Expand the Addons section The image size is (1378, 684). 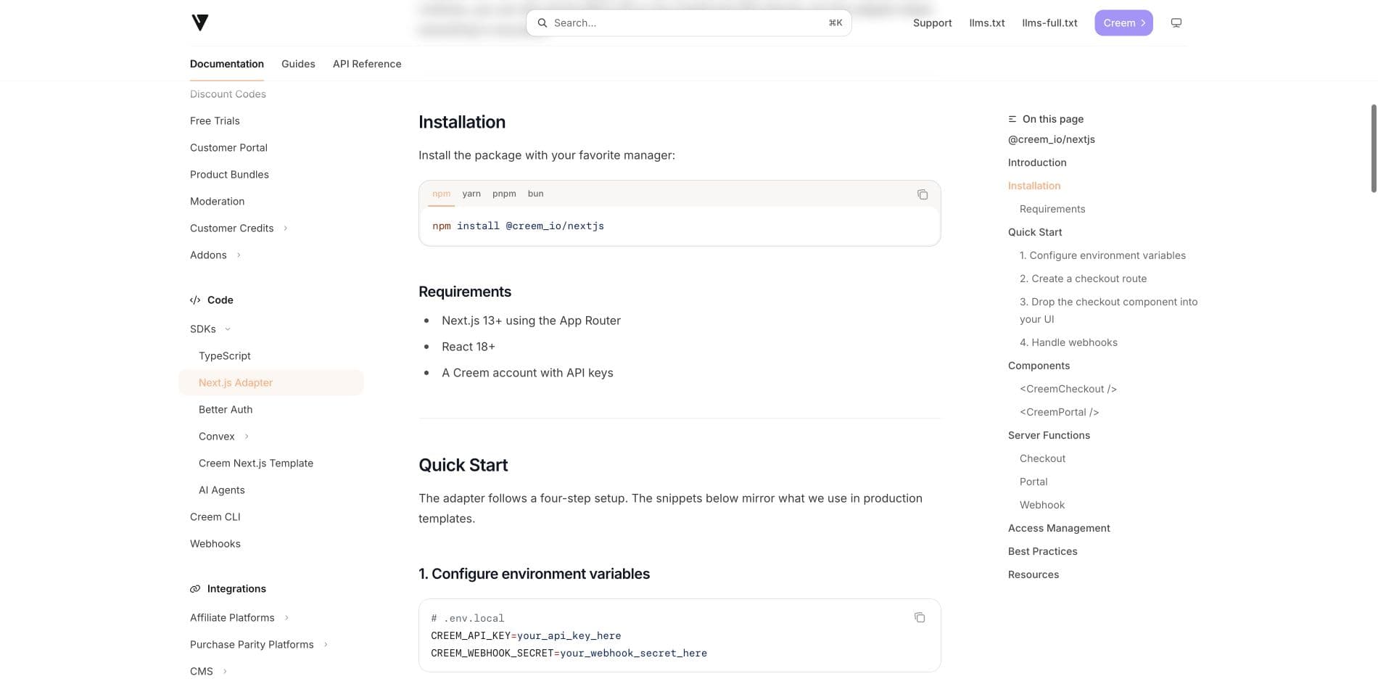[239, 255]
